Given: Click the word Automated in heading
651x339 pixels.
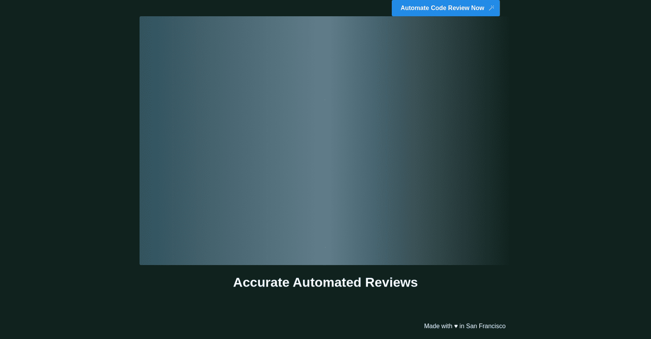Looking at the screenshot, I should point(327,282).
